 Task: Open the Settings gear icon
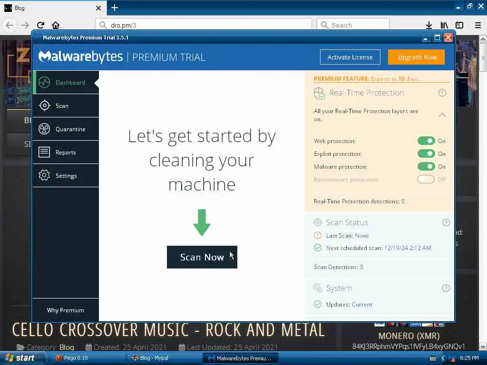pos(44,175)
